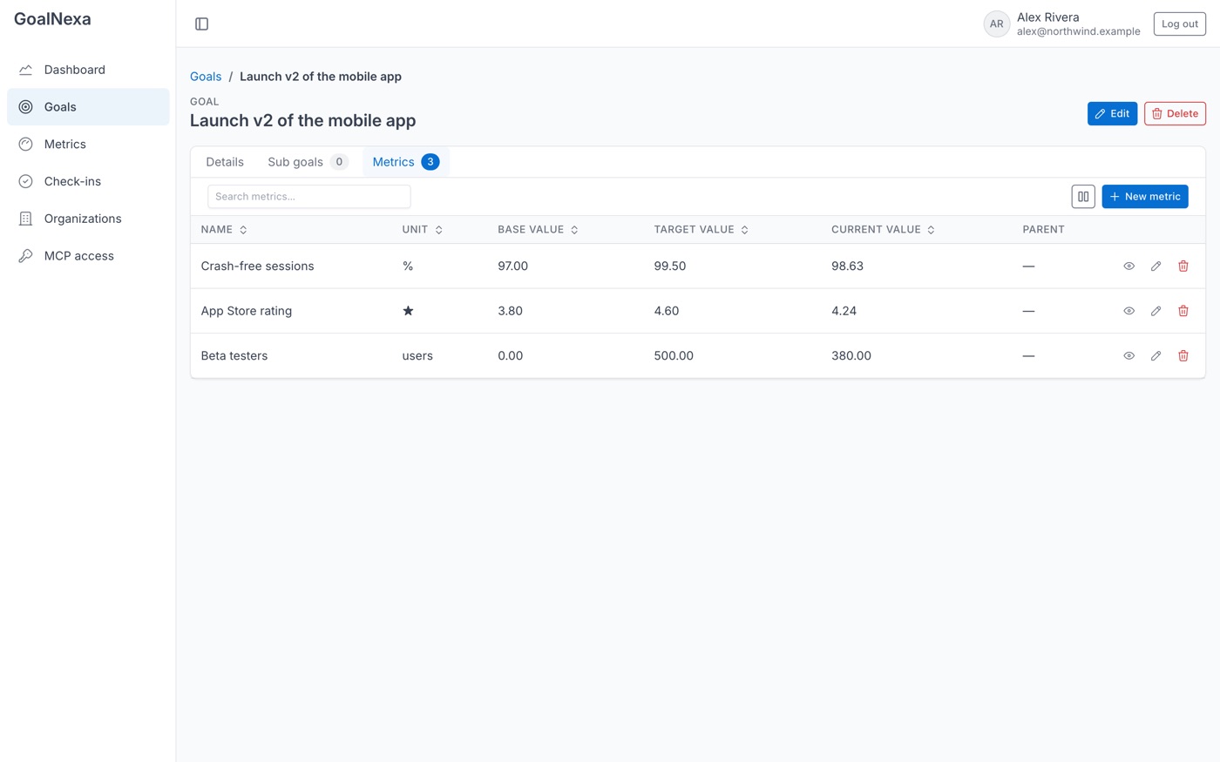Open Organizations page
The height and width of the screenshot is (762, 1220).
pos(88,219)
